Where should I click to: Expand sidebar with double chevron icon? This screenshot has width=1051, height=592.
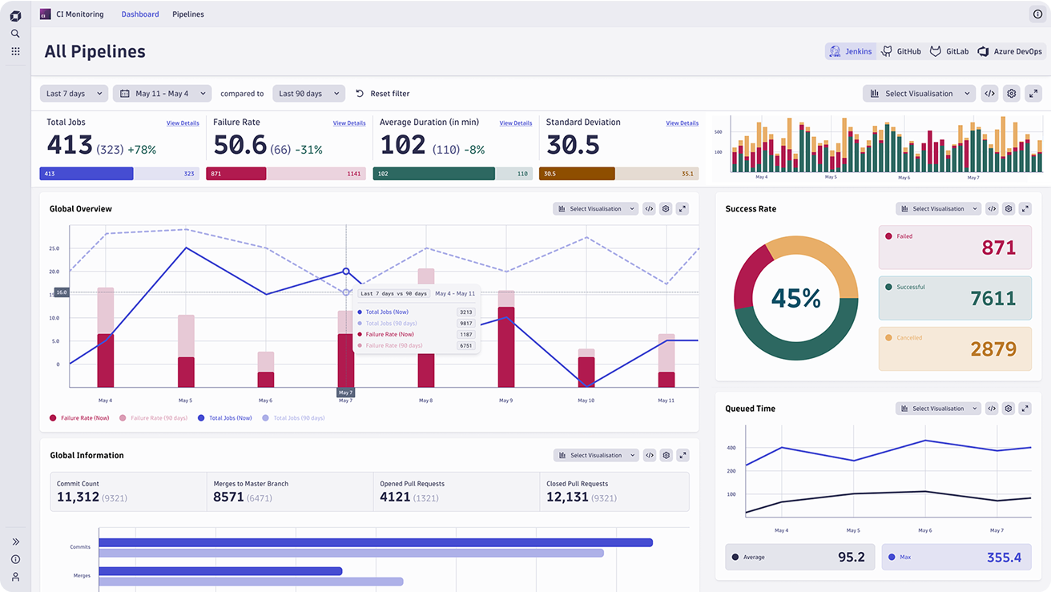click(15, 542)
